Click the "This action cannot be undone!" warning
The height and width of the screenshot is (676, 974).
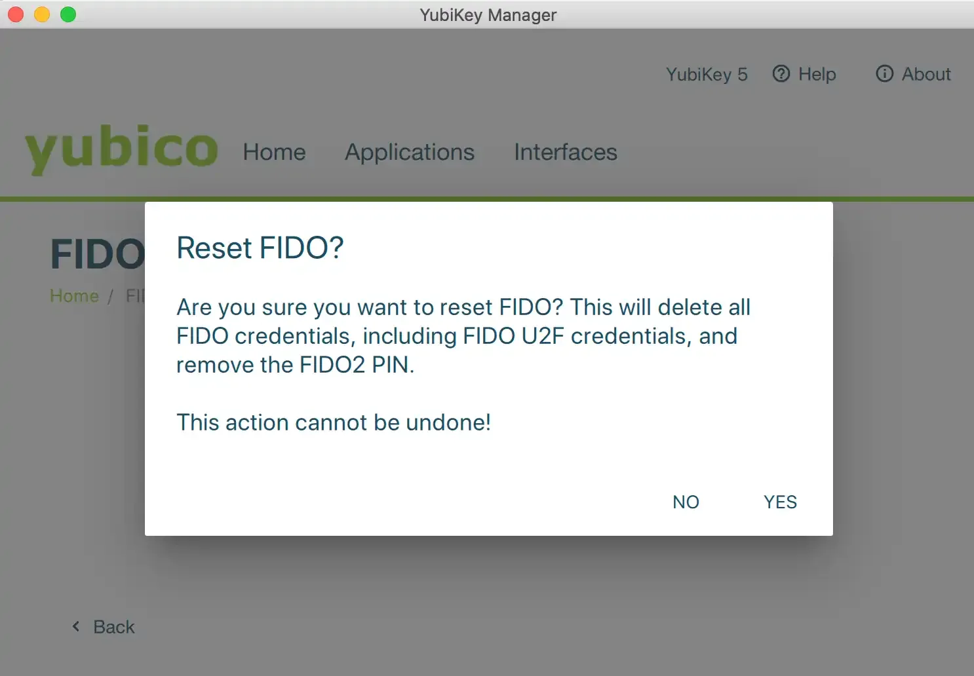click(x=334, y=423)
